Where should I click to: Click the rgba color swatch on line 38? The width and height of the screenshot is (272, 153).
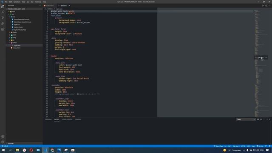click(78, 94)
